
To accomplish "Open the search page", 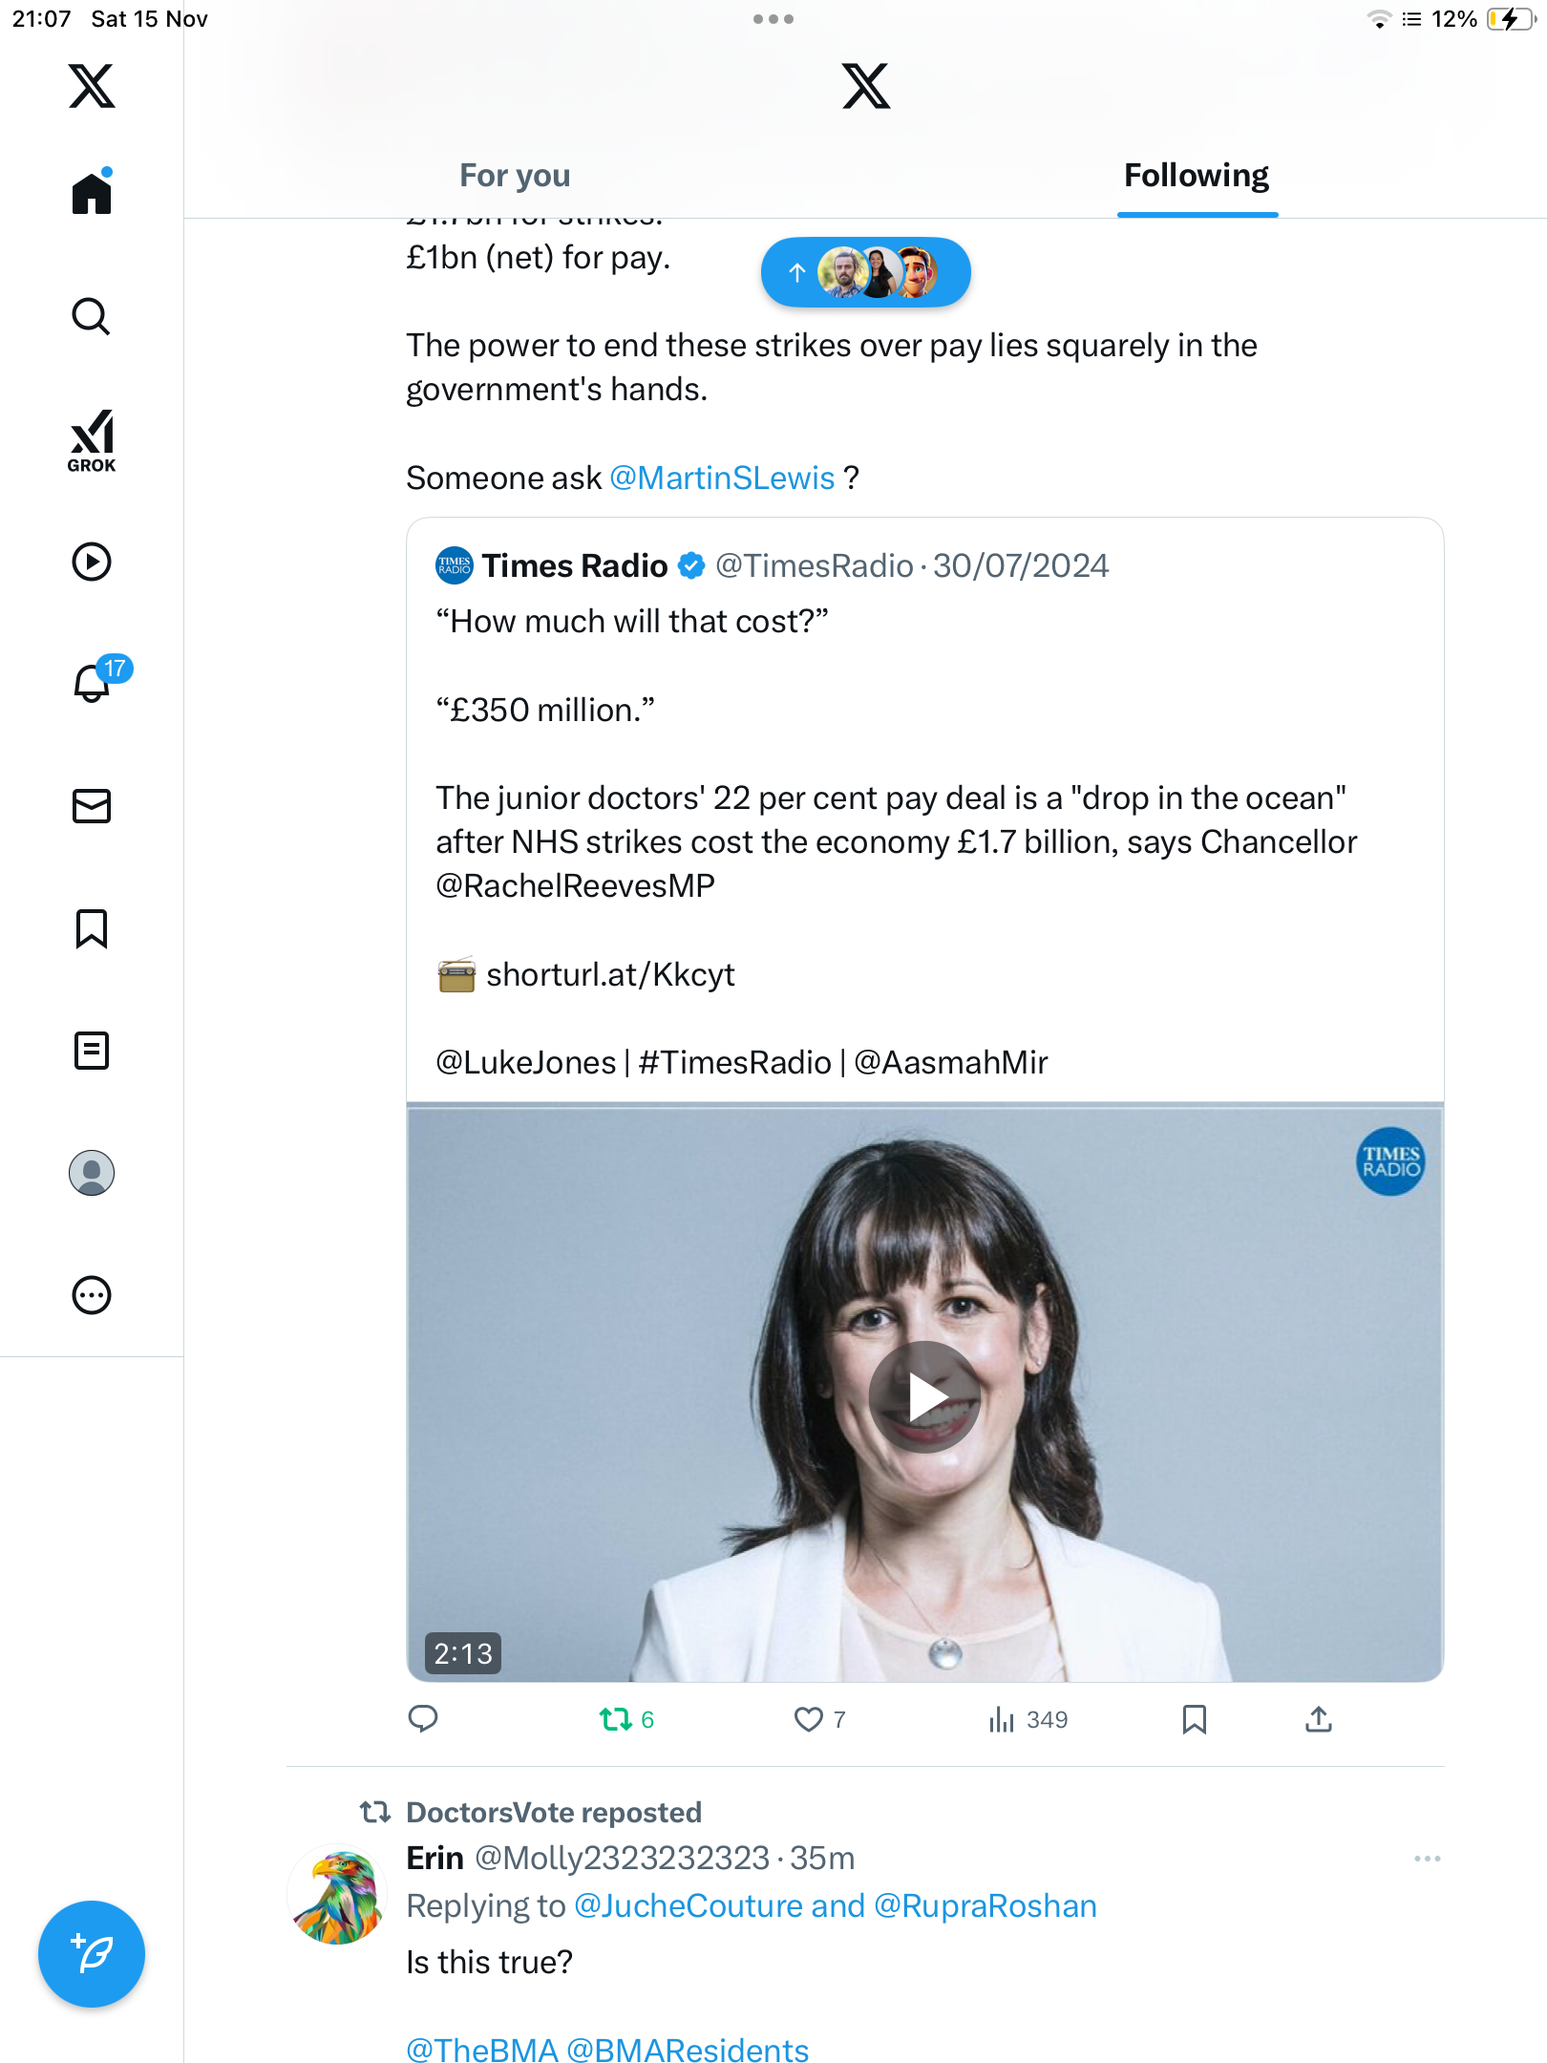I will pyautogui.click(x=92, y=316).
